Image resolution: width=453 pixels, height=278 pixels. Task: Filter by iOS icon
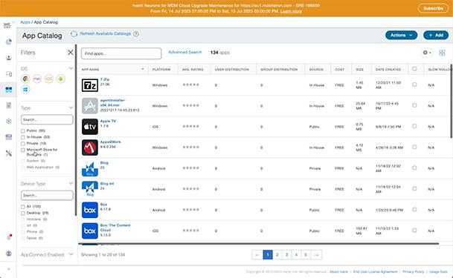(x=49, y=79)
